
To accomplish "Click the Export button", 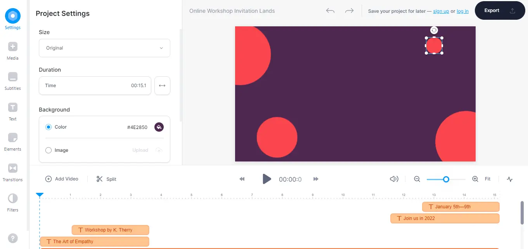I will (x=499, y=10).
